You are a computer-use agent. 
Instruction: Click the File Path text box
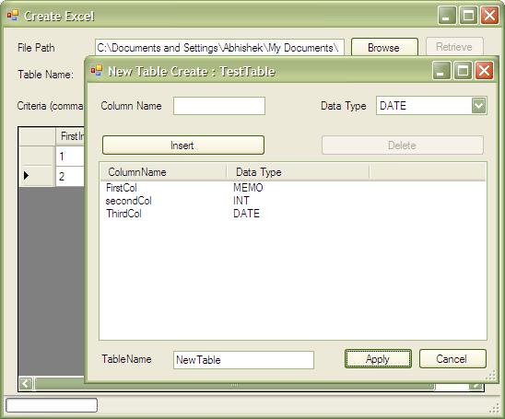click(x=219, y=48)
